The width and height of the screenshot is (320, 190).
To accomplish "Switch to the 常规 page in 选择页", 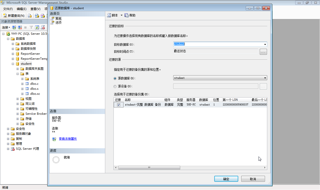I will (x=58, y=19).
